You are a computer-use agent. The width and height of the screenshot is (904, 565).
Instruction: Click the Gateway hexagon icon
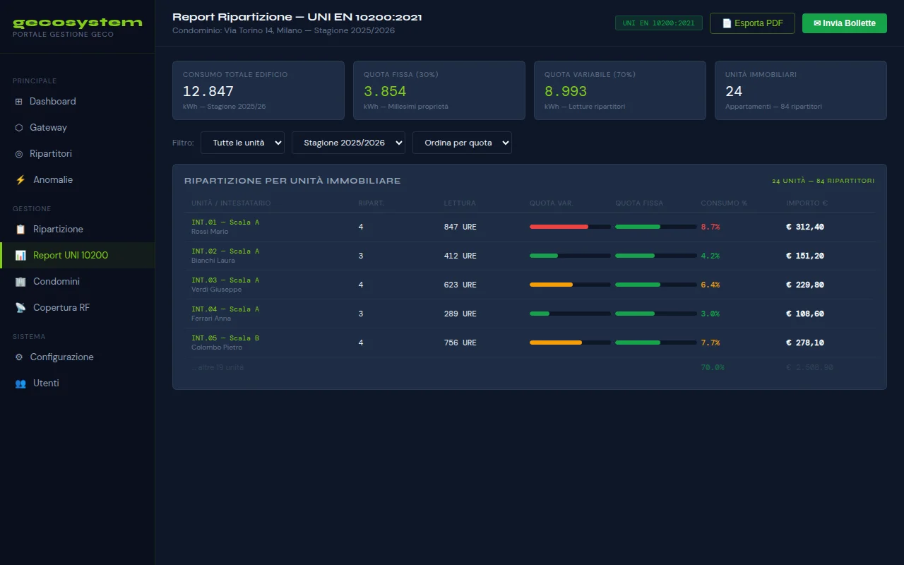click(x=19, y=127)
